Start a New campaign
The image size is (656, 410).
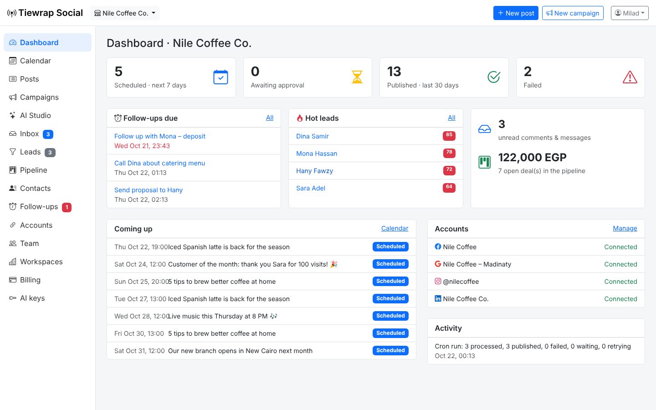pyautogui.click(x=573, y=13)
